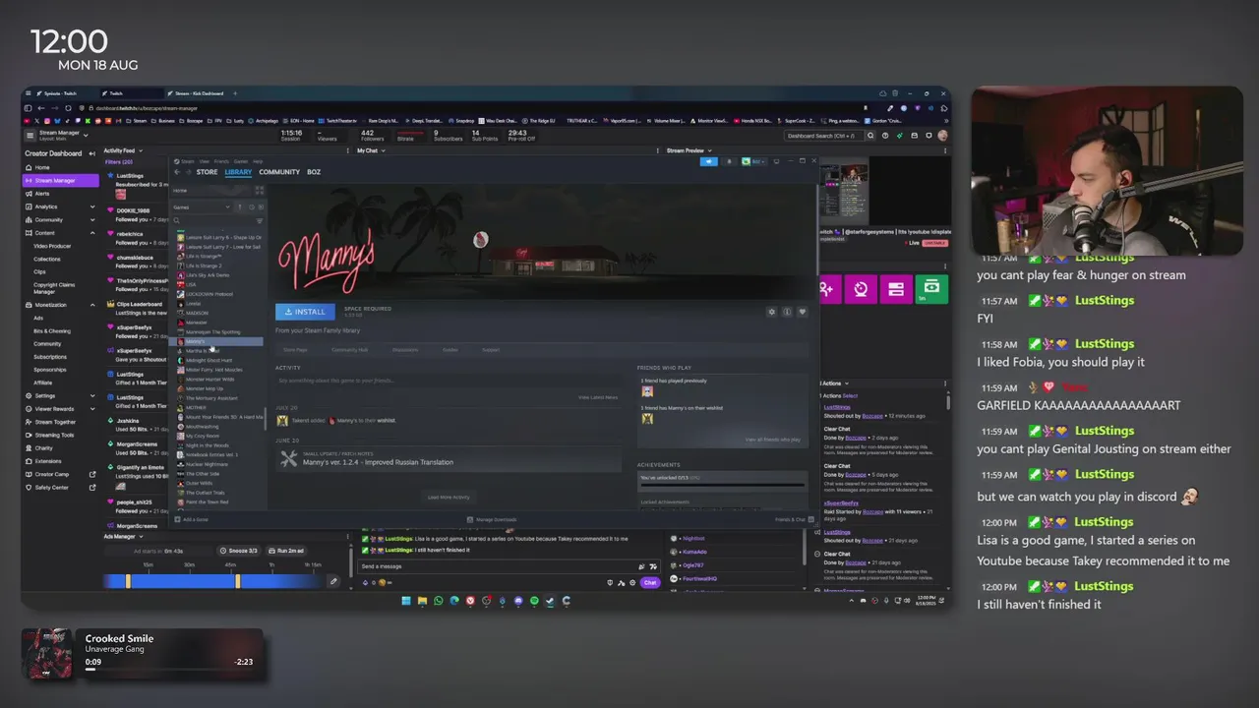
Task: Click the Steam library grid view icon
Action: click(x=260, y=190)
